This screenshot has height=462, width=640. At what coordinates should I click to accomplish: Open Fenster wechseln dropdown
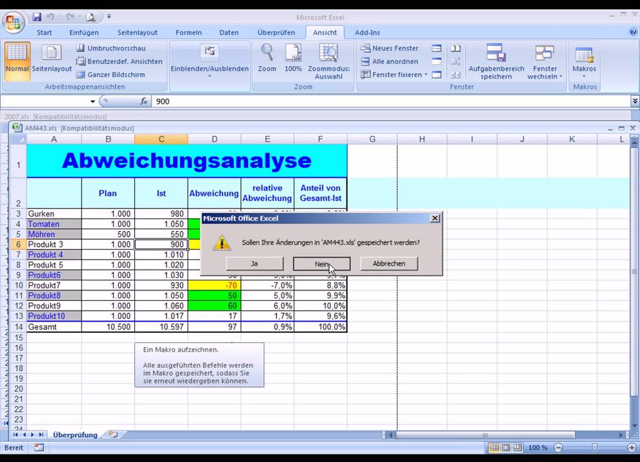coord(544,62)
